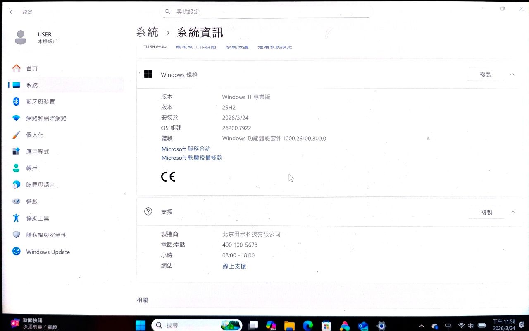
Task: Open Windows Update from the sidebar
Action: pos(48,252)
